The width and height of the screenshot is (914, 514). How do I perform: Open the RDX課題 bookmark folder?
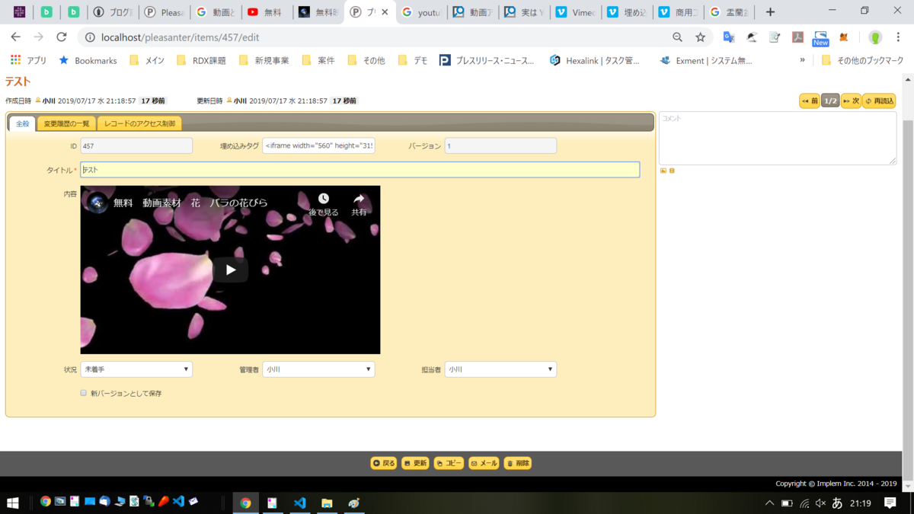tap(201, 60)
